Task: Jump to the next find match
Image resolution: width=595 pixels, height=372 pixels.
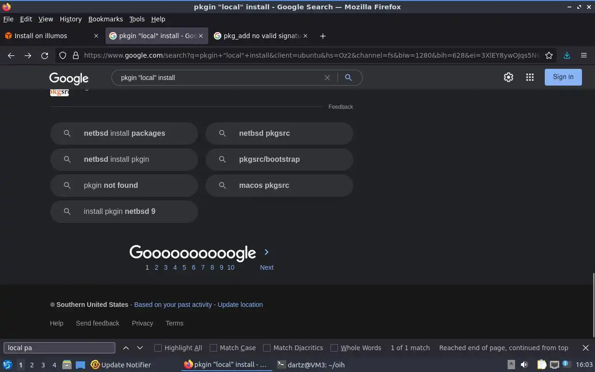Action: coord(140,348)
